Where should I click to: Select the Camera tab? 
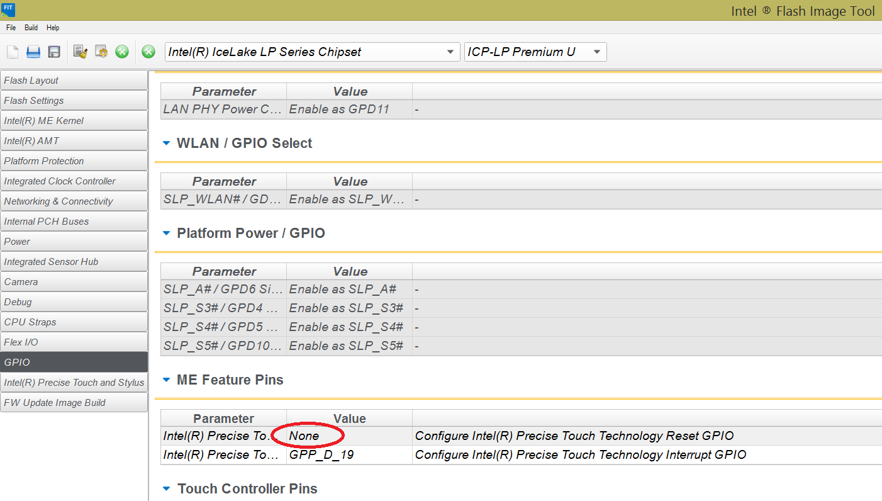coord(74,282)
